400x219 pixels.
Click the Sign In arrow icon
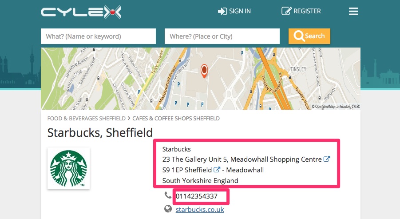[222, 11]
